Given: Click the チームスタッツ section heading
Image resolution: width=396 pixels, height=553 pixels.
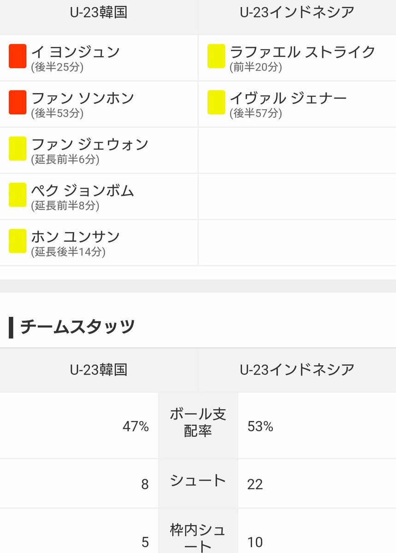Looking at the screenshot, I should 77,327.
